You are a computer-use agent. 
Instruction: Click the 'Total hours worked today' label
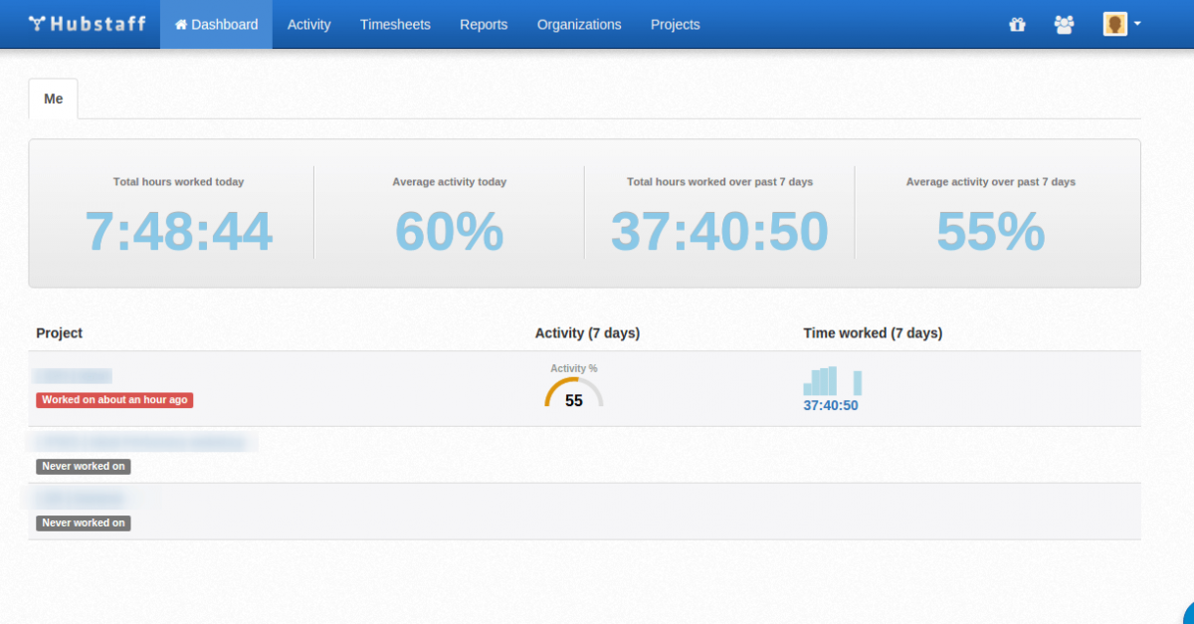pyautogui.click(x=178, y=182)
